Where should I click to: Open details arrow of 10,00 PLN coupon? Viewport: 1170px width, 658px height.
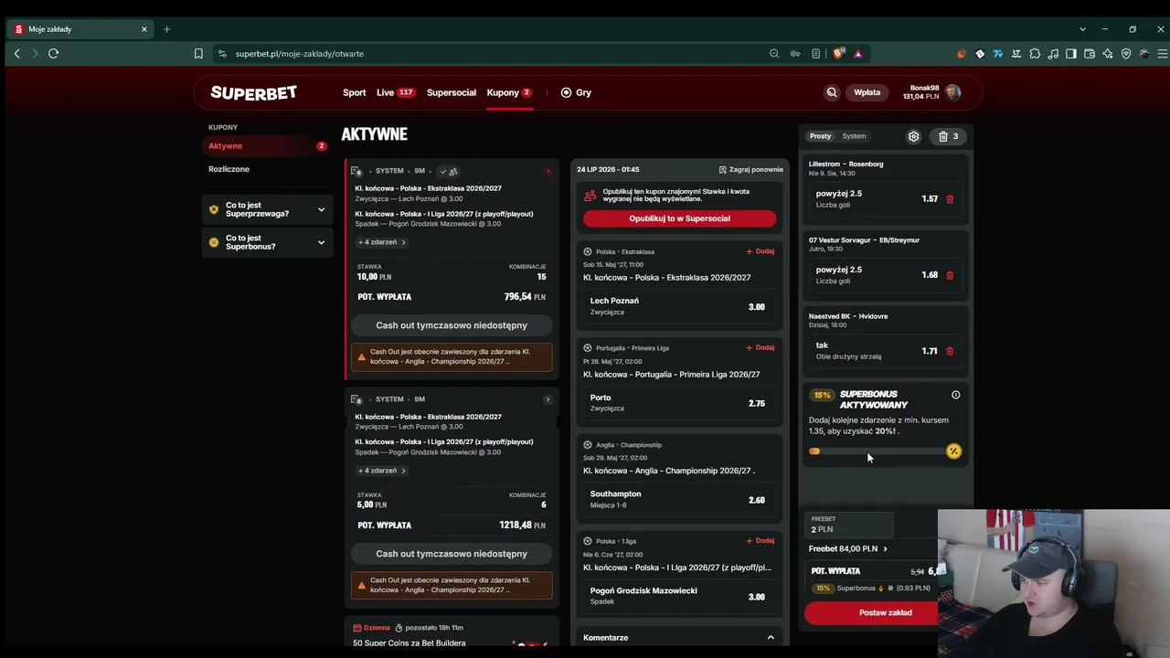tap(548, 171)
